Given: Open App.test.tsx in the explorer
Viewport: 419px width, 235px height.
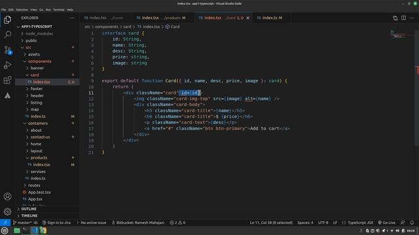Looking at the screenshot, I should (x=47, y=192).
